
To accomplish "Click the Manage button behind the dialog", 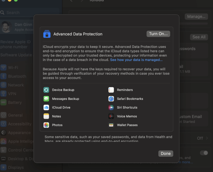I will (x=196, y=17).
